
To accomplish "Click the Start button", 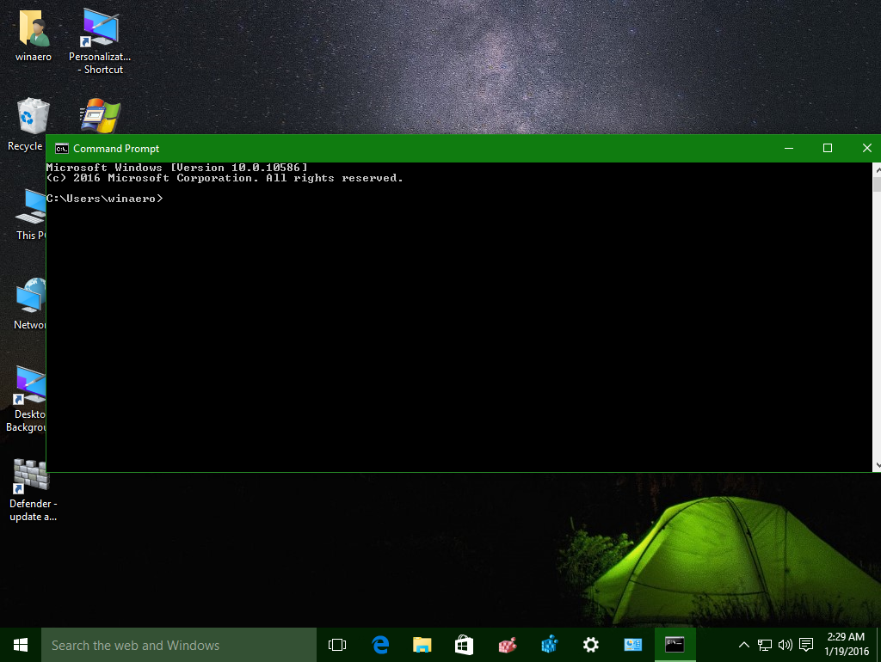I will pyautogui.click(x=21, y=645).
